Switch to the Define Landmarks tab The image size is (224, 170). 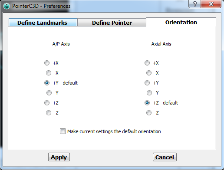click(43, 23)
